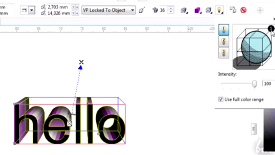Screen dimensions: 275x155
Task: Click the red Clear Extrude icon
Action: (x=244, y=10)
